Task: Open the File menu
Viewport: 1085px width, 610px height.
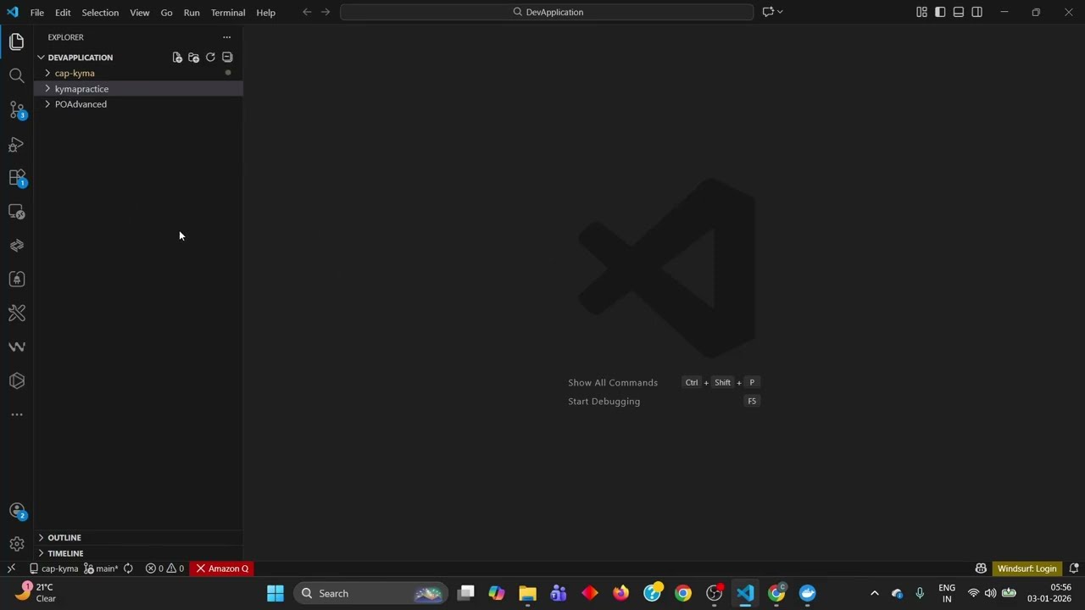Action: [37, 13]
